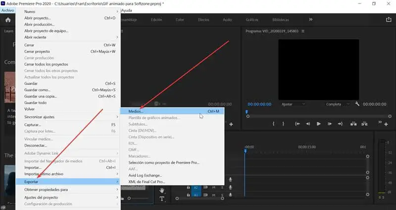Open the Ajustar zoom level dropdown

click(293, 104)
